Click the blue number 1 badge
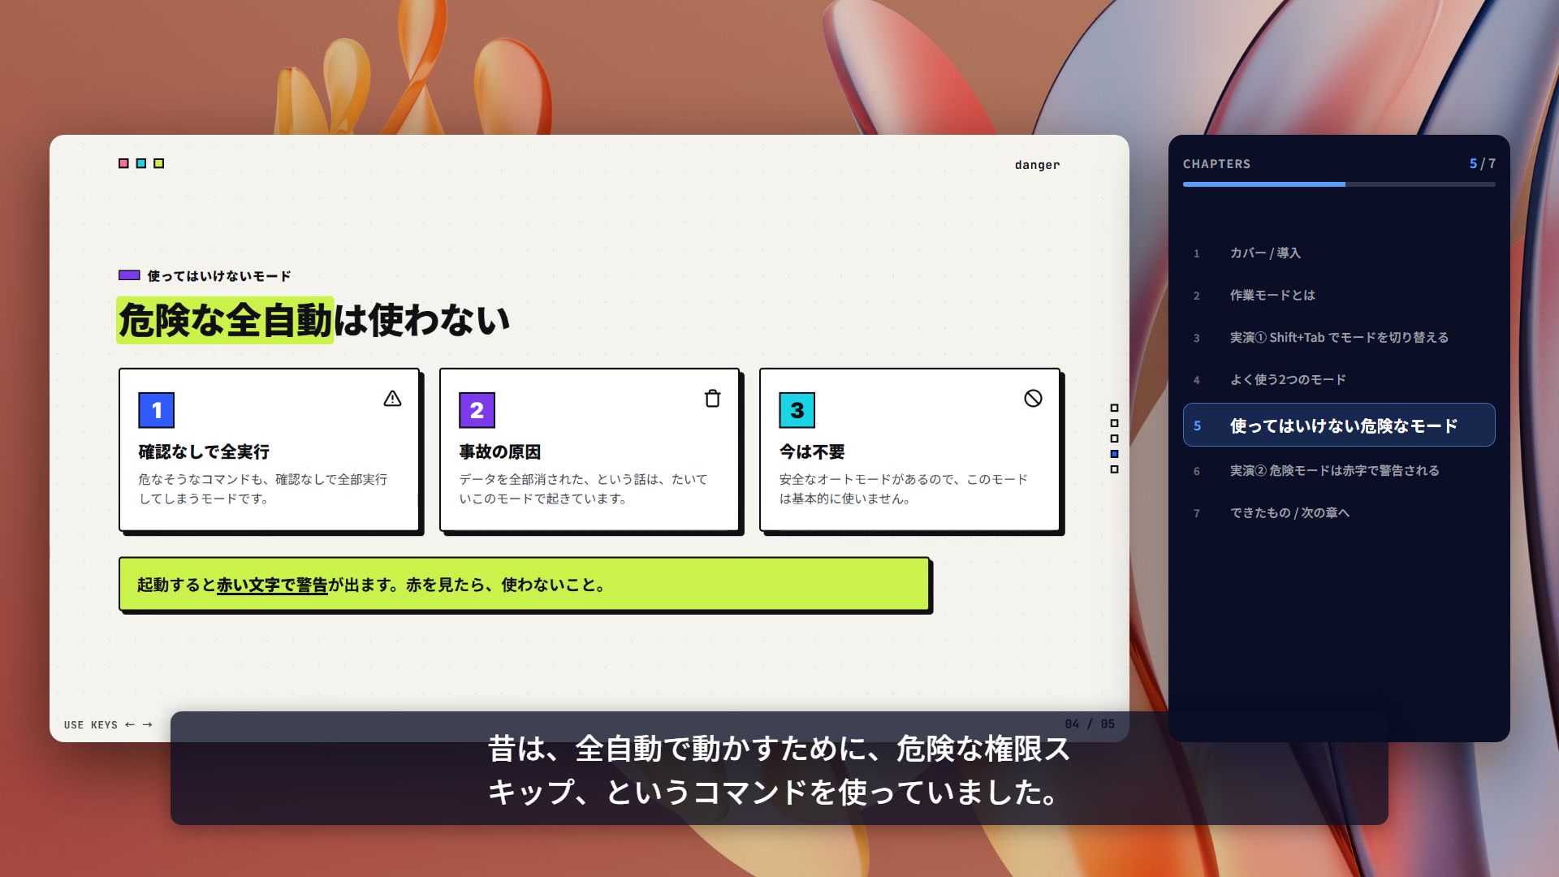The width and height of the screenshot is (1559, 877). (157, 410)
